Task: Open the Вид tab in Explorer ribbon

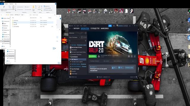Action: [16, 4]
